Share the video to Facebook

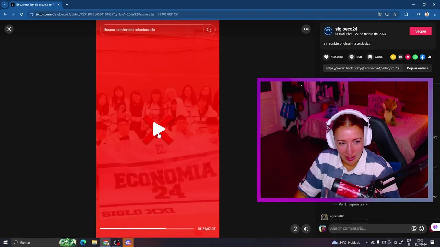click(x=422, y=57)
